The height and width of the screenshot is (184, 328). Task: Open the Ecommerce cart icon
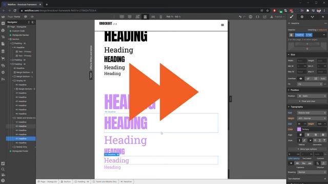click(x=3, y=58)
